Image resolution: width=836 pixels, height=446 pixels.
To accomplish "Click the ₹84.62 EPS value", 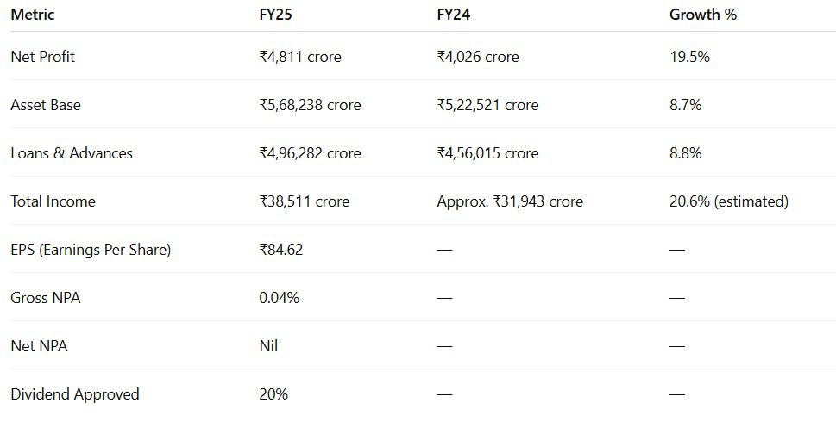I will pyautogui.click(x=281, y=250).
